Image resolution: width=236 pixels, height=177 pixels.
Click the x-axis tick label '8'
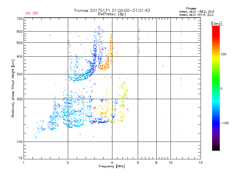[x=156, y=163]
